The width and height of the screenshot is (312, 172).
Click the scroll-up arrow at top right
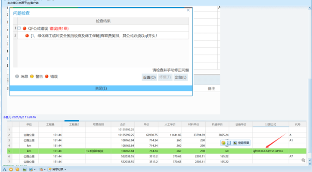309,8
